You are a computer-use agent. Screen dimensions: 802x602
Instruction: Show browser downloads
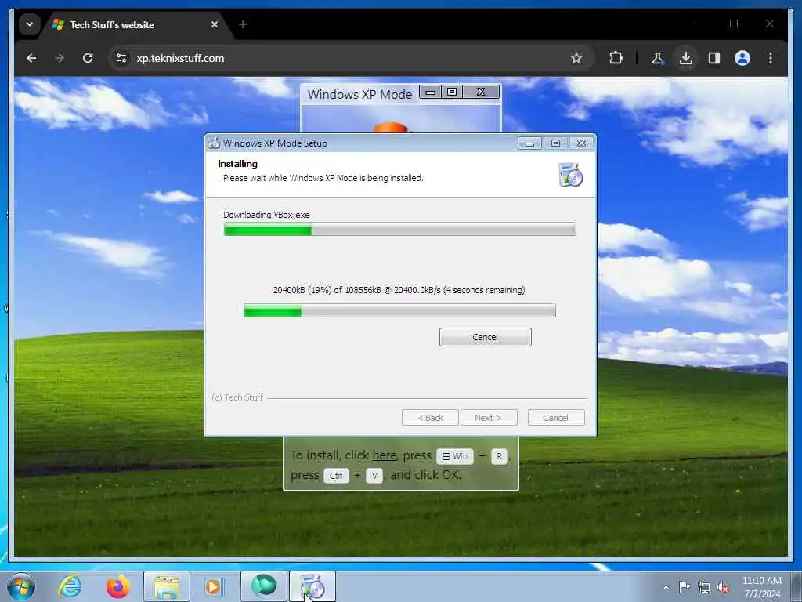coord(686,58)
